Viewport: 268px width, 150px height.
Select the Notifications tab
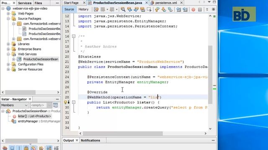[x=90, y=140]
